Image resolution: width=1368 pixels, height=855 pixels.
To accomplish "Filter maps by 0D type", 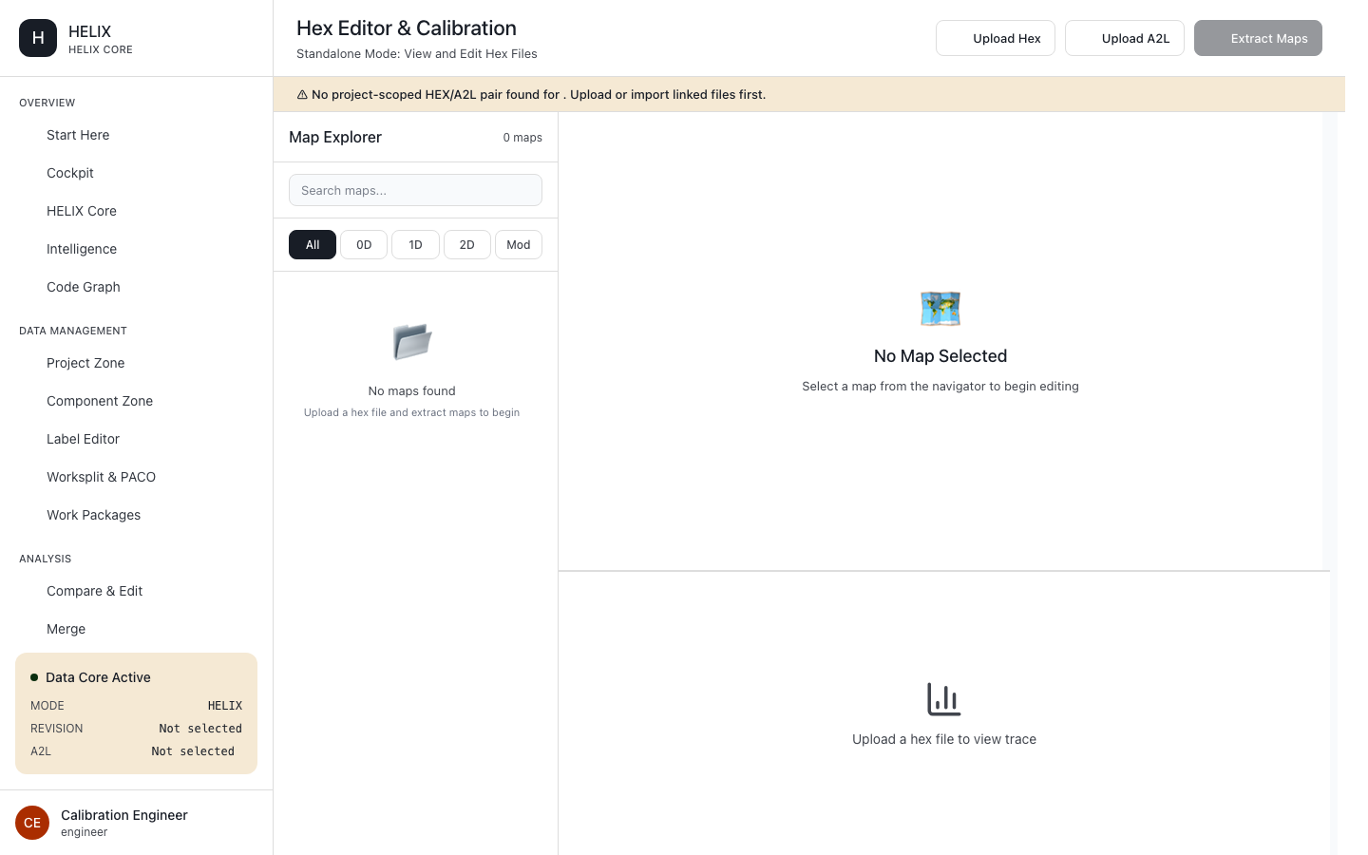I will coord(364,244).
